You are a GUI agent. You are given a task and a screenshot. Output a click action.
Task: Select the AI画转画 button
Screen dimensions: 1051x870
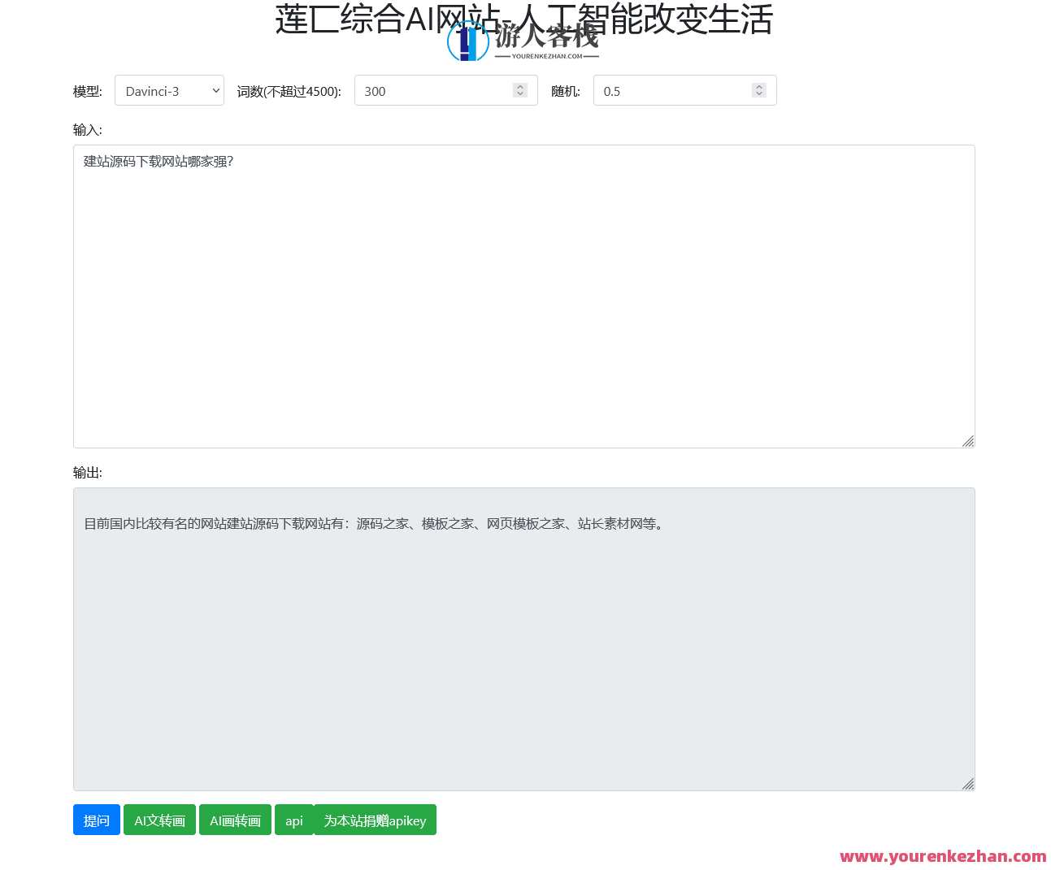tap(235, 820)
